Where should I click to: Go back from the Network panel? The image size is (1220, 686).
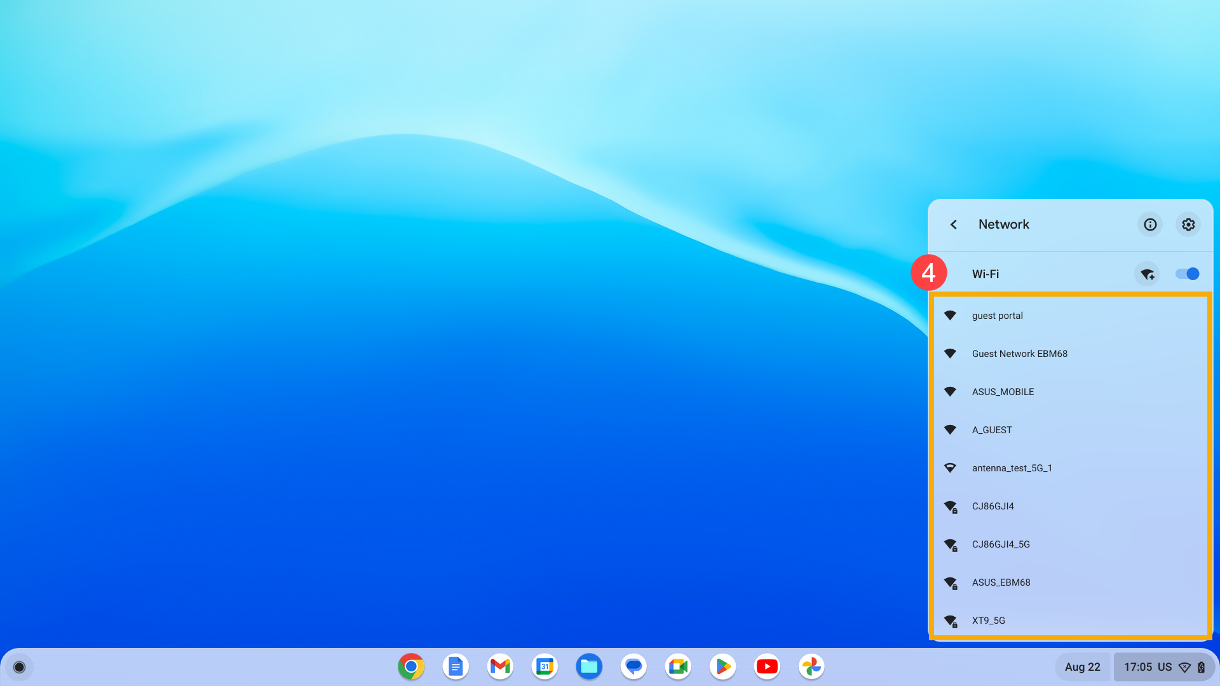[x=953, y=225]
